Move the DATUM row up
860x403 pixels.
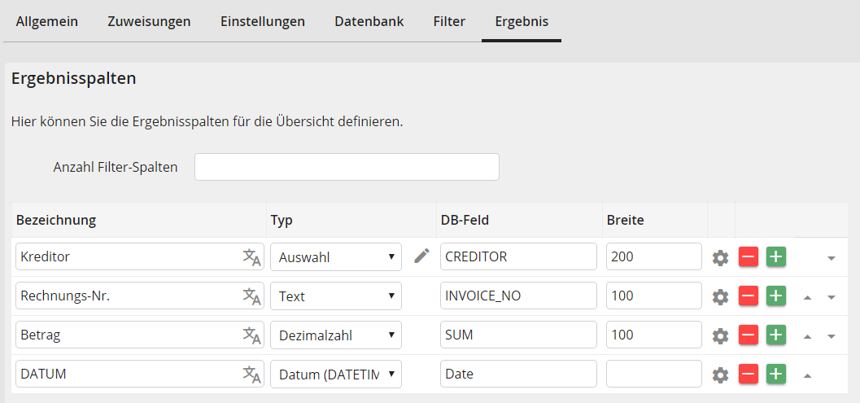point(807,375)
